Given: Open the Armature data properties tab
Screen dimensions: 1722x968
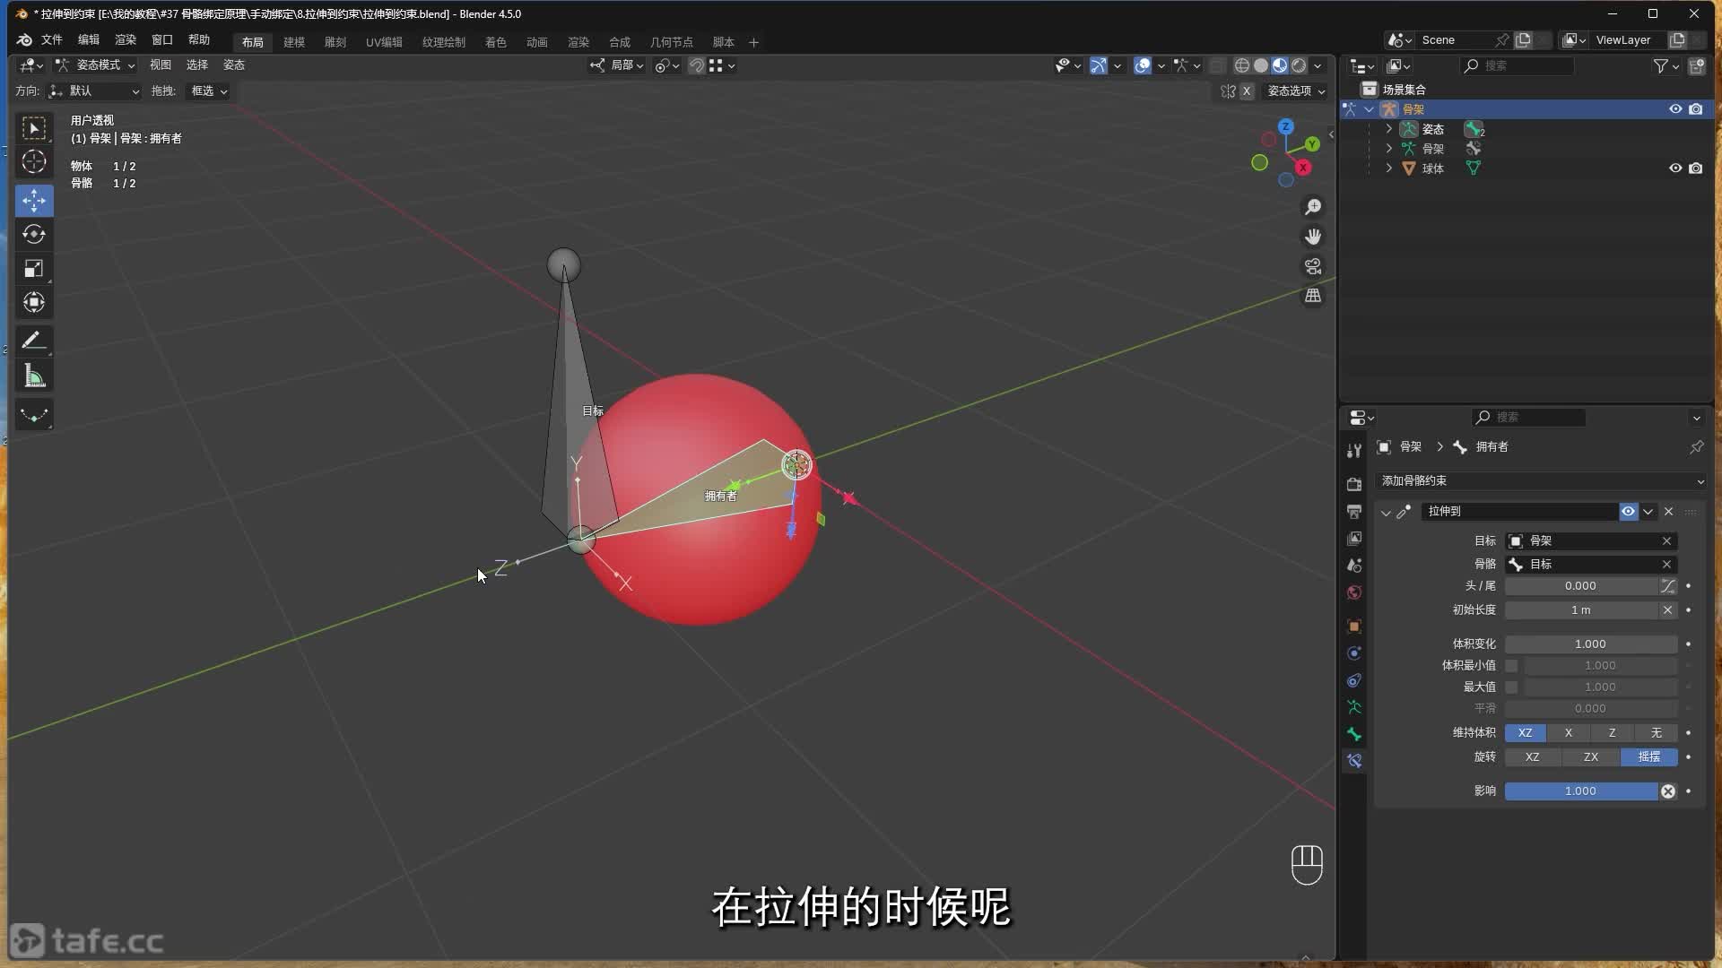Looking at the screenshot, I should click(1354, 707).
